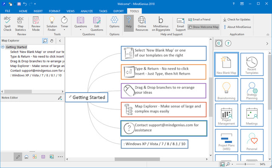Toggle Review Mode on

pos(36,24)
